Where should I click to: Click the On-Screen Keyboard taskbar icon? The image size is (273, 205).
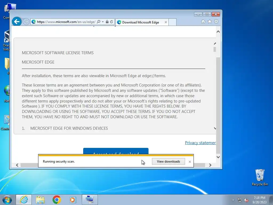(x=90, y=200)
